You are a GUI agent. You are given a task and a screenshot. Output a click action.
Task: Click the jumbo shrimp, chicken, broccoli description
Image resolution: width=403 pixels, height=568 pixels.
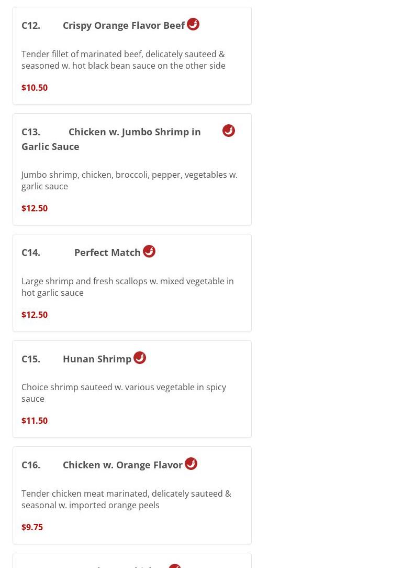coord(129,180)
